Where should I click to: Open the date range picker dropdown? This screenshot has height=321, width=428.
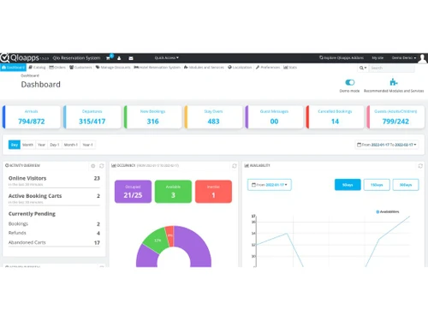(387, 145)
